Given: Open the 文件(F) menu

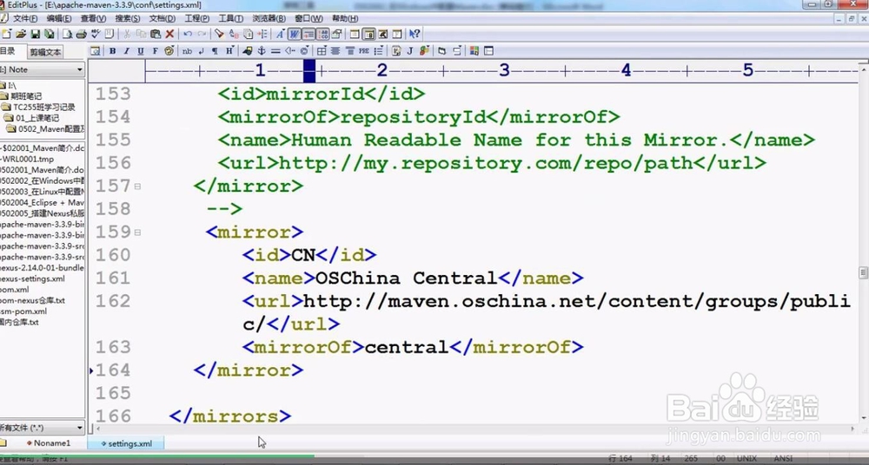Looking at the screenshot, I should click(x=25, y=19).
